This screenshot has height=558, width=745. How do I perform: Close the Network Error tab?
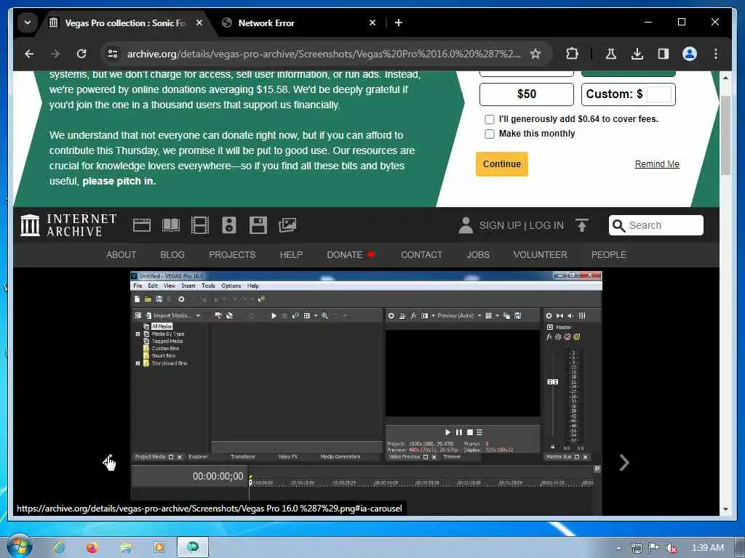coord(372,23)
